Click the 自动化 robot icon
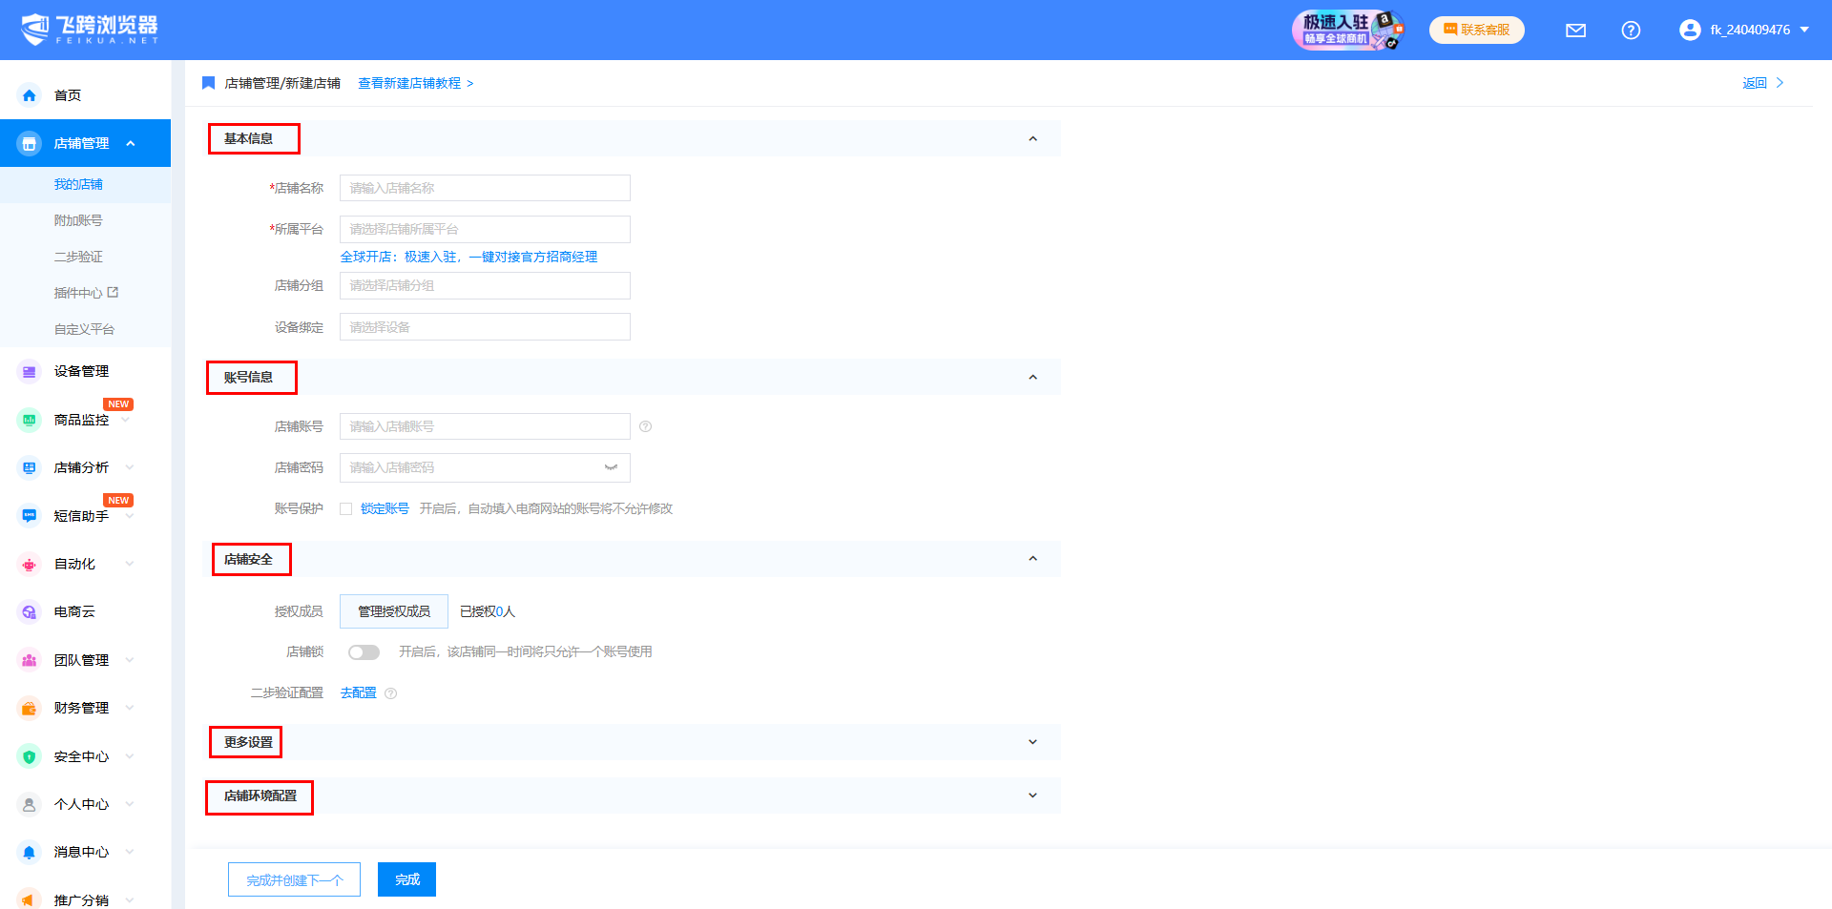 click(30, 565)
